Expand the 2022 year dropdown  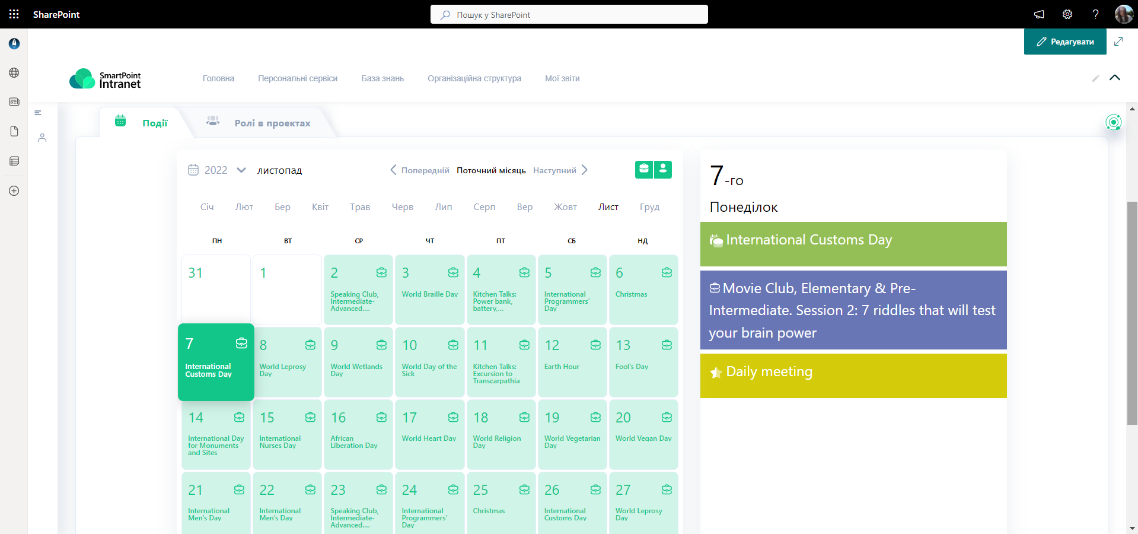(x=241, y=170)
